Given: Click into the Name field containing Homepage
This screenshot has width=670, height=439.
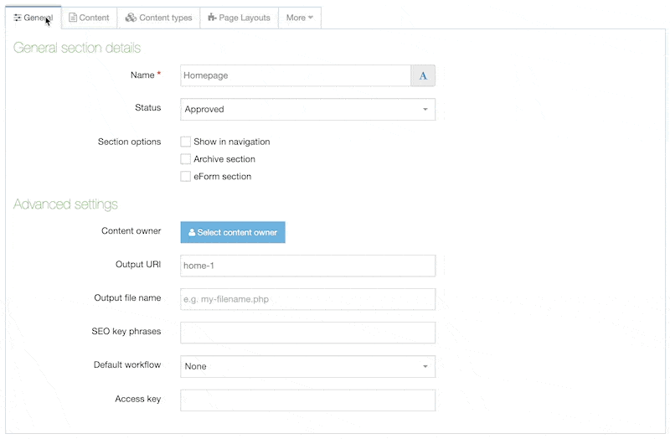Looking at the screenshot, I should pos(295,75).
